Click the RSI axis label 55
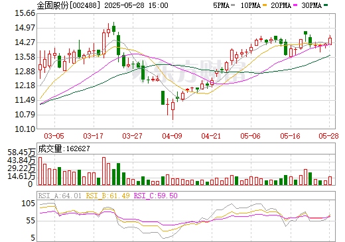 coord(31,221)
